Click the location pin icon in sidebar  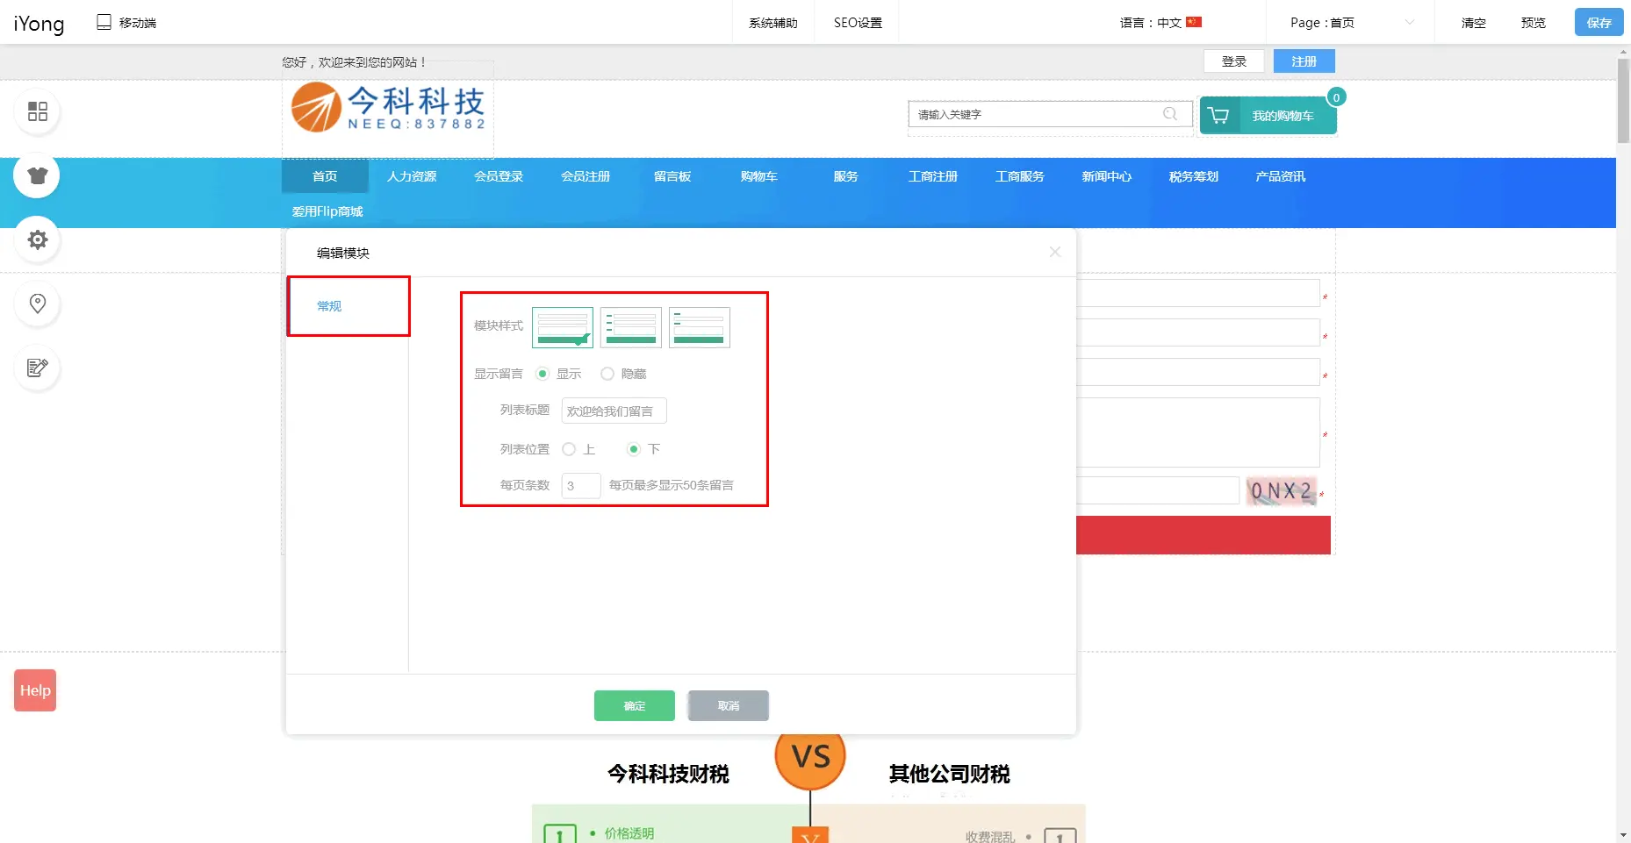click(37, 304)
